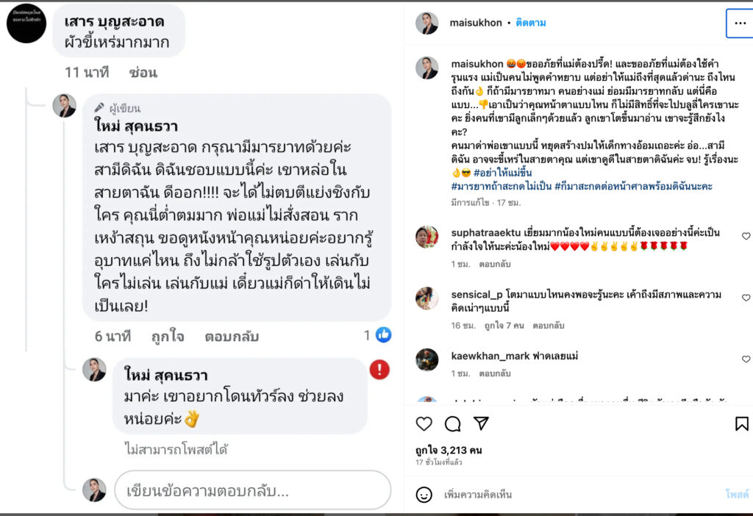Like suphatraaektu's comment heart

pos(746,236)
